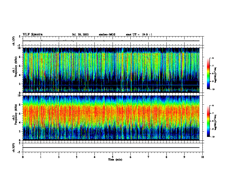The image size is (228, 176).
Task: Click the time-axis tick label "1"
Action: (41, 157)
